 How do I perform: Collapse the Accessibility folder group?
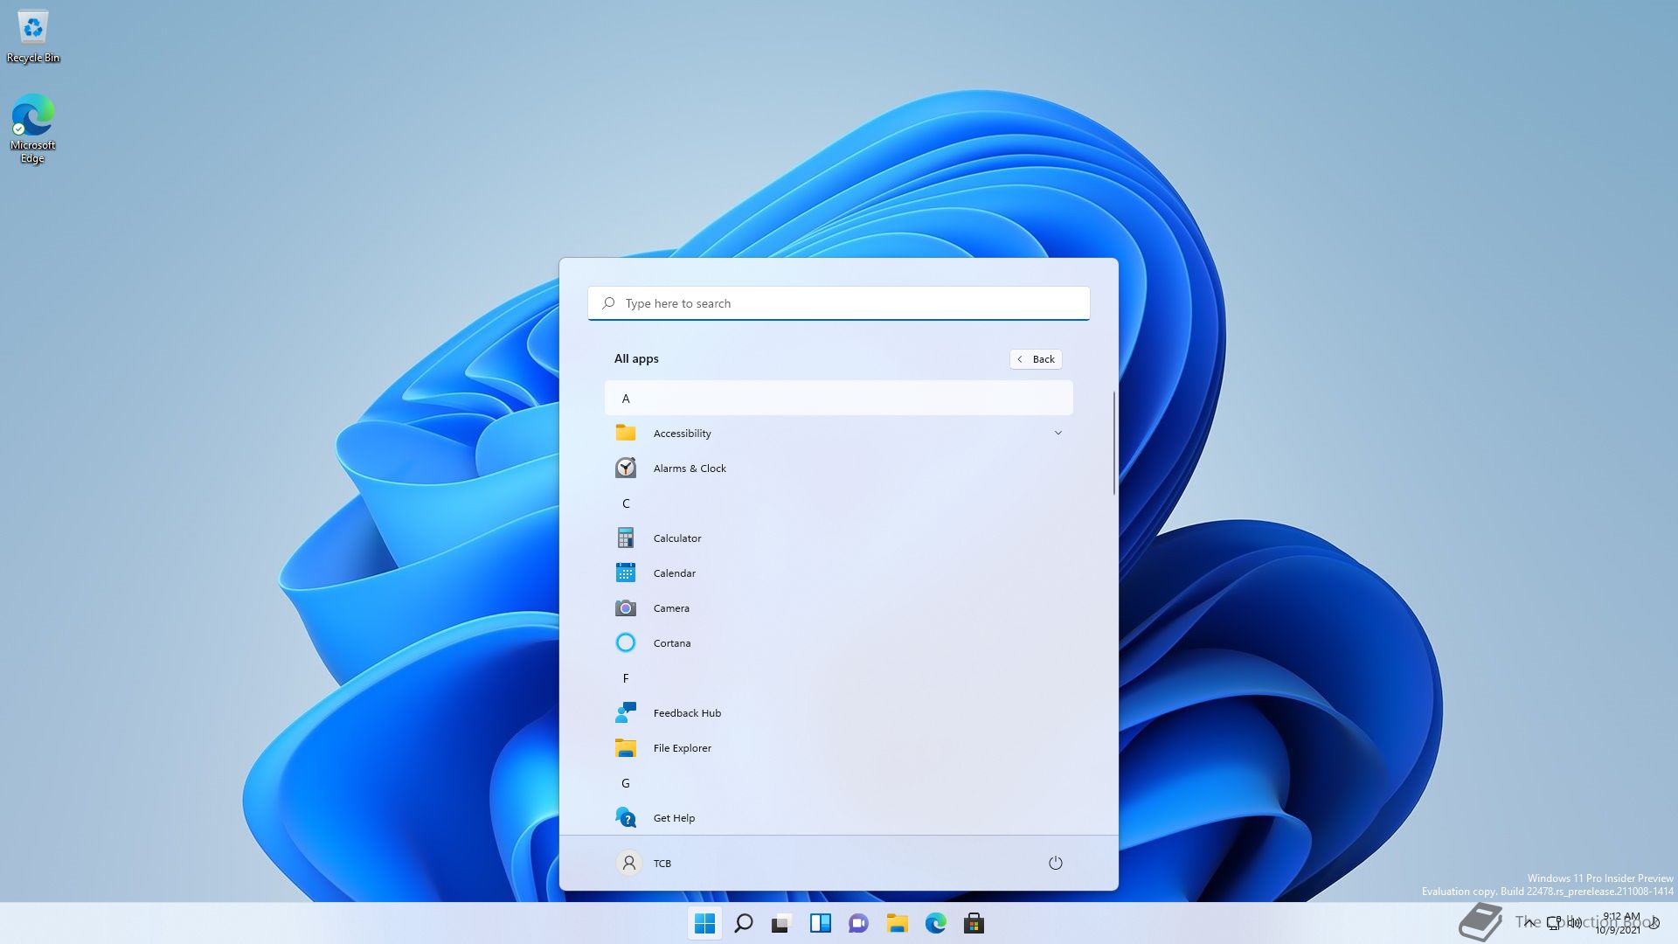point(1058,433)
